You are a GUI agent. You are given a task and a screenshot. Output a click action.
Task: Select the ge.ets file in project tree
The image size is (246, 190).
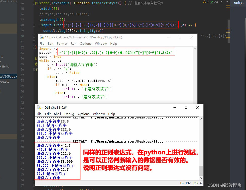pos(5,82)
